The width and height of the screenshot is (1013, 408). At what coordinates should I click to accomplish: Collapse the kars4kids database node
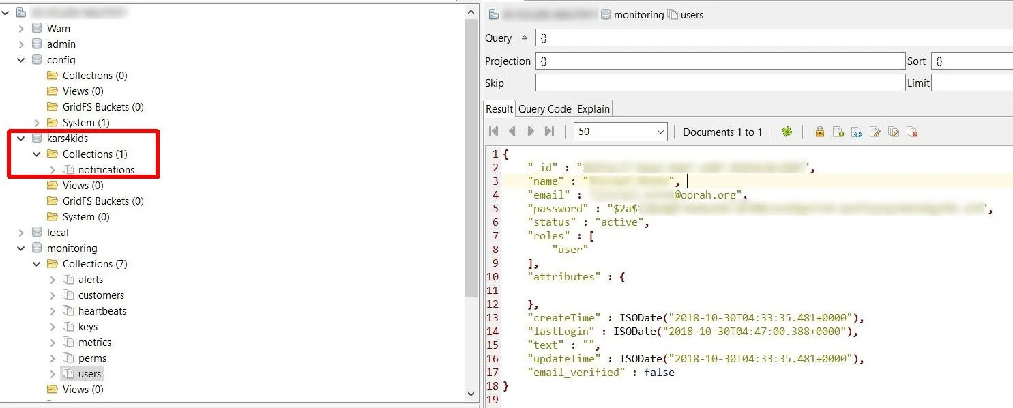click(21, 139)
